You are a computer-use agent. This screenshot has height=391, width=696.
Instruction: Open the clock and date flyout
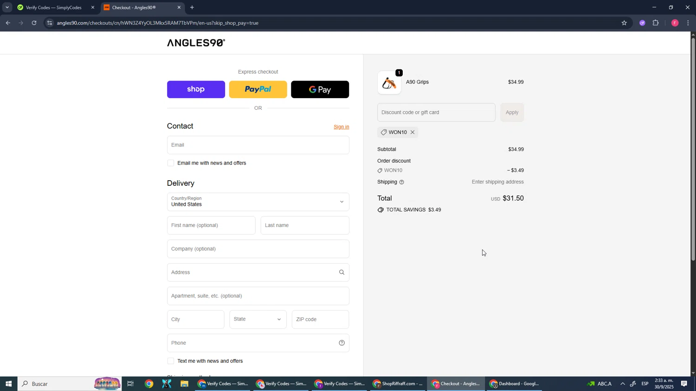[664, 384]
